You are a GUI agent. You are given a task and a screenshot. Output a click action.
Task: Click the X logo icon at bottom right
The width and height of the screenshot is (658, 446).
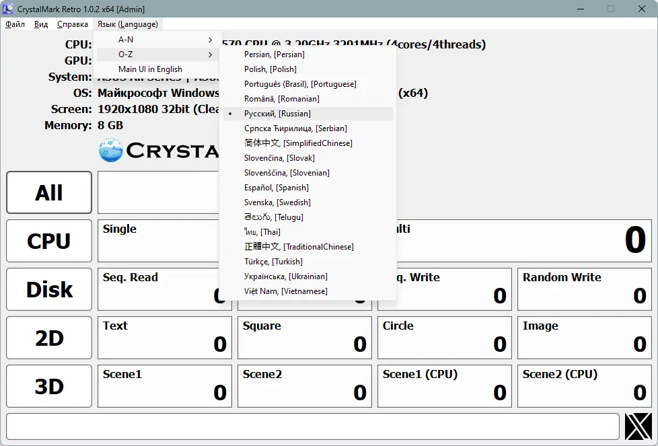pyautogui.click(x=638, y=426)
